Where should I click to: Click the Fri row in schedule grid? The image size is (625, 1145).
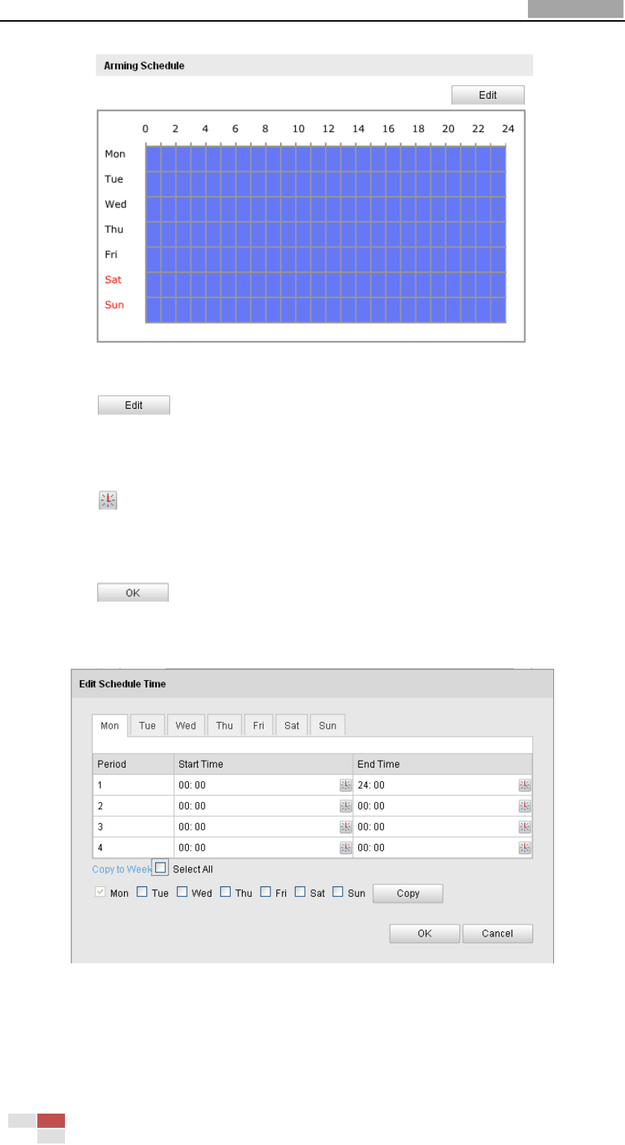click(326, 259)
